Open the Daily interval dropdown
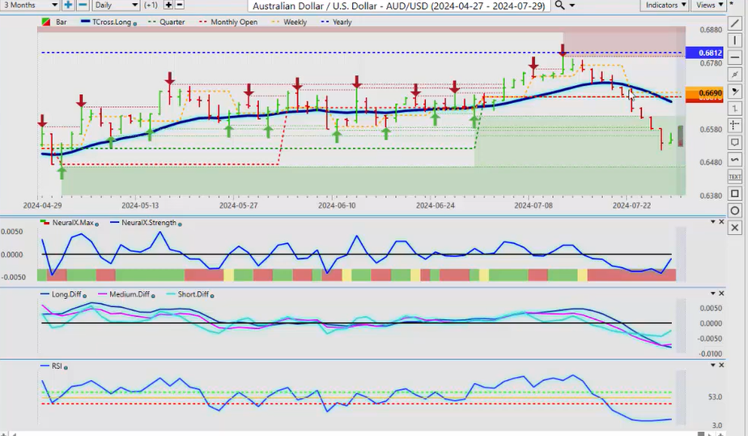 pyautogui.click(x=114, y=6)
